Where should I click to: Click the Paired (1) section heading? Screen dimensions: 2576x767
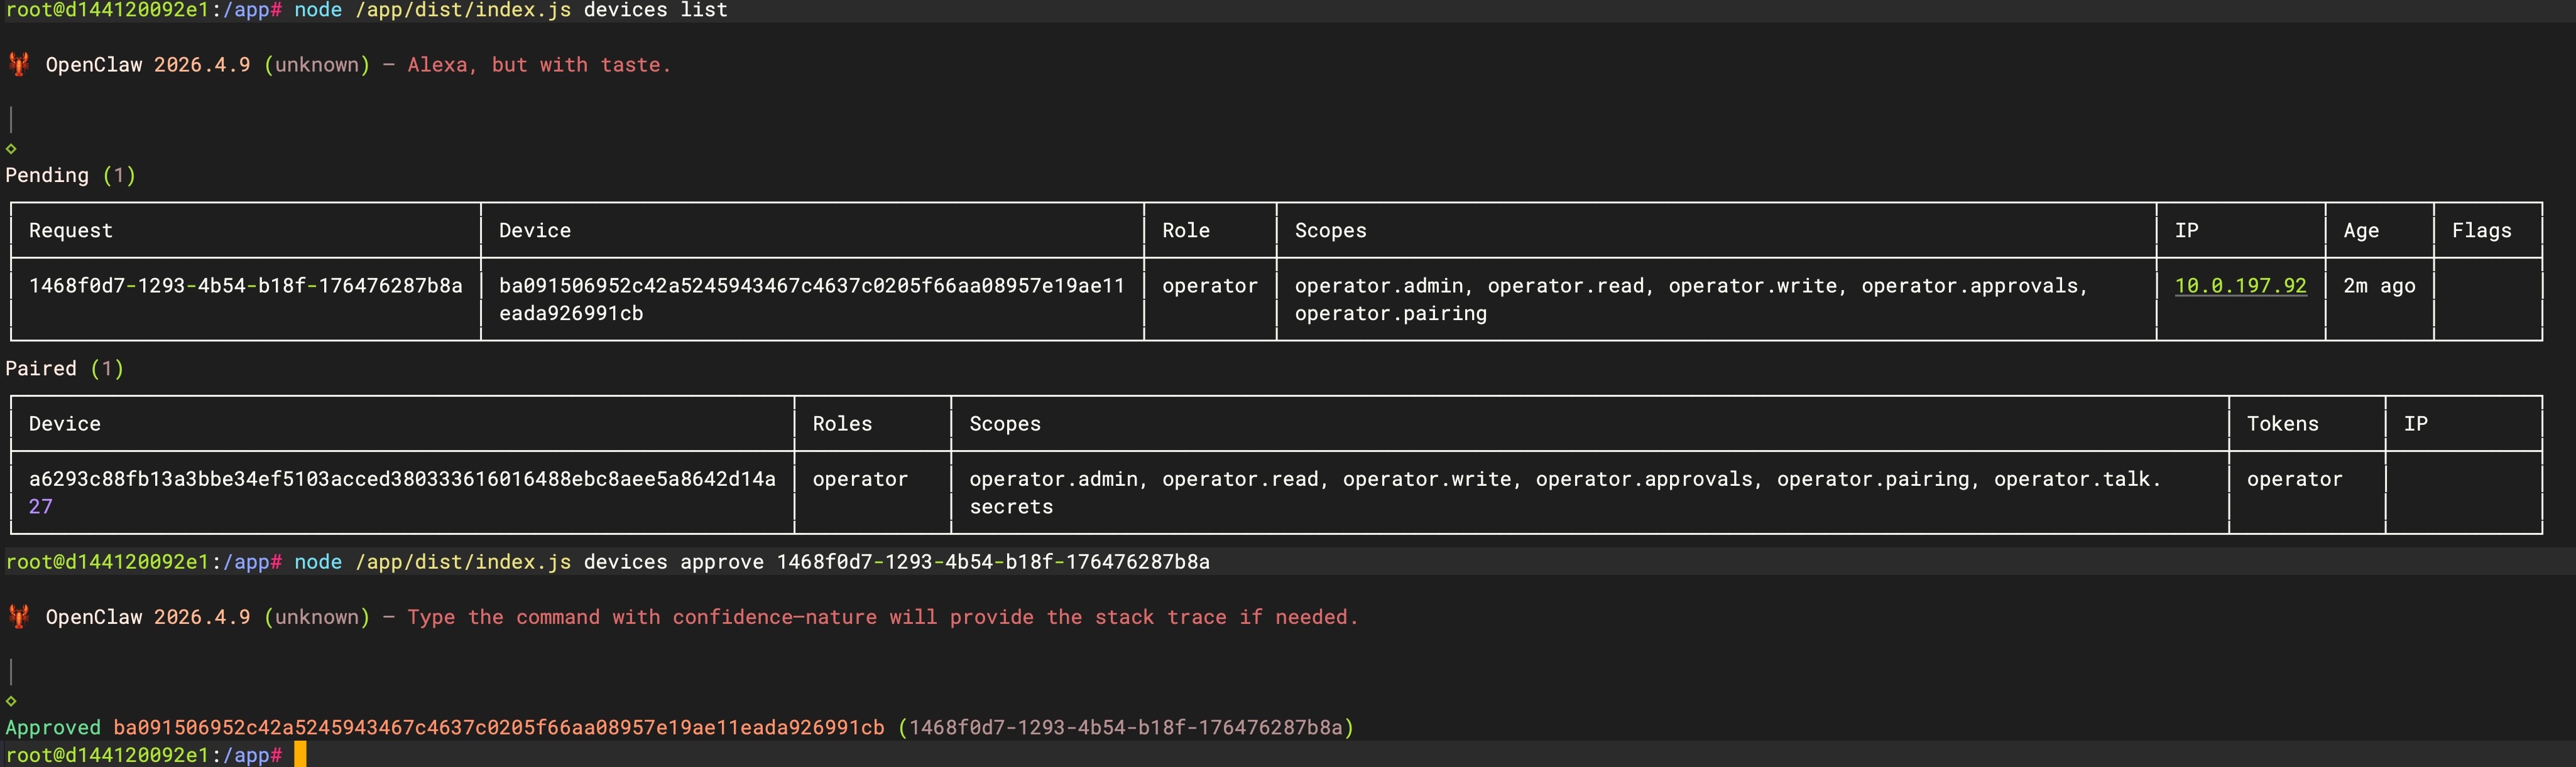pyautogui.click(x=64, y=368)
